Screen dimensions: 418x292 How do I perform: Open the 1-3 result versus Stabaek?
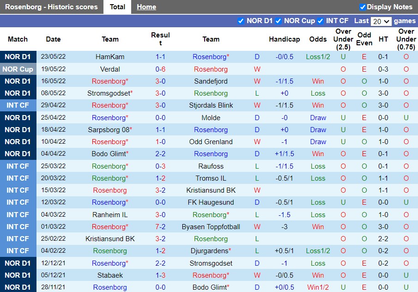160,275
